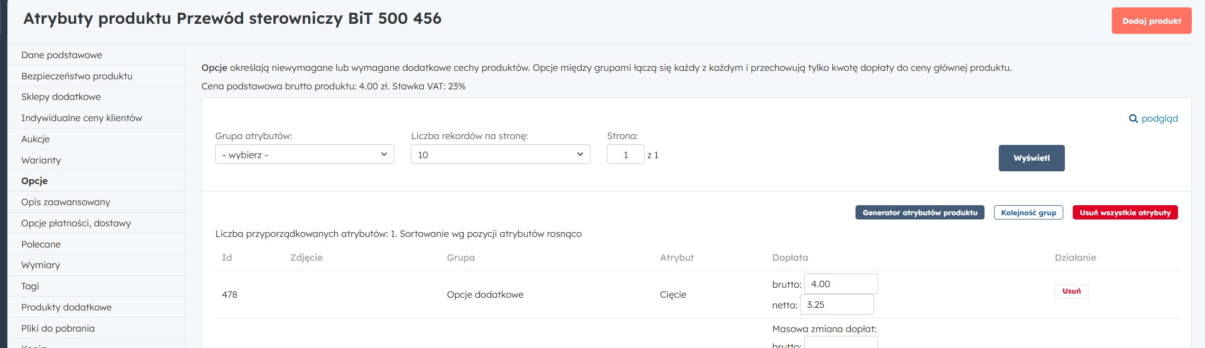Open Dane podstawowe in the sidebar
Image resolution: width=1205 pixels, height=348 pixels.
[62, 55]
